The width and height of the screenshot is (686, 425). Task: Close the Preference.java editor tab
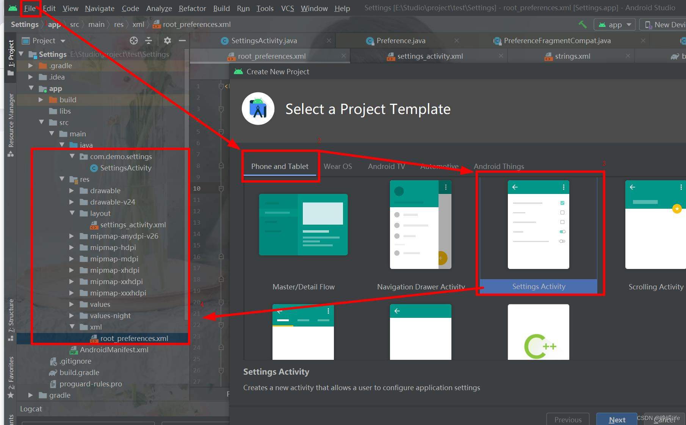pos(457,41)
